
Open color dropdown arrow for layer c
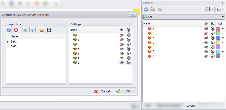point(223,38)
